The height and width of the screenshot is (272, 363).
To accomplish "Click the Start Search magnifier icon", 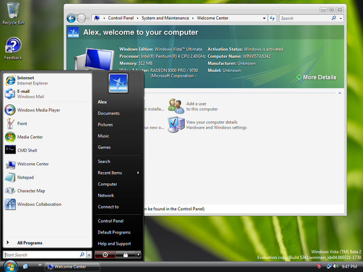I will pyautogui.click(x=82, y=254).
